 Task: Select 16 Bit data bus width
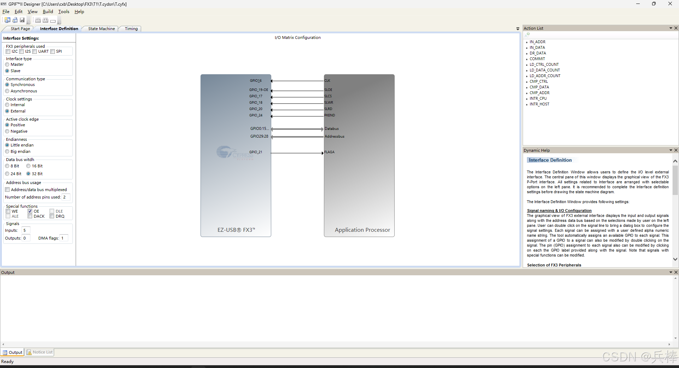pyautogui.click(x=28, y=166)
